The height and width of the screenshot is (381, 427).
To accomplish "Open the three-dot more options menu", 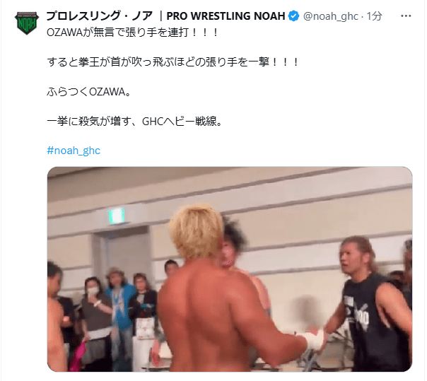I will pyautogui.click(x=406, y=16).
